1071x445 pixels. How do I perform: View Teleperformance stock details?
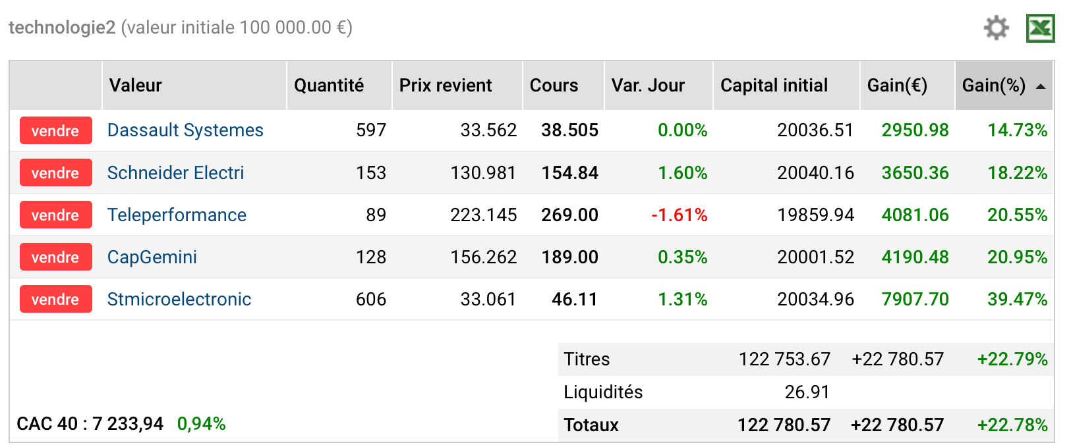tap(177, 215)
